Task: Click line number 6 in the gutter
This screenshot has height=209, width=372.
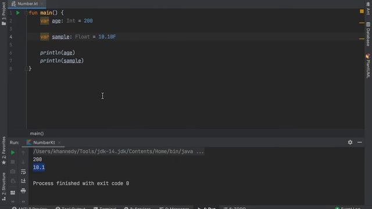Action: (x=11, y=53)
